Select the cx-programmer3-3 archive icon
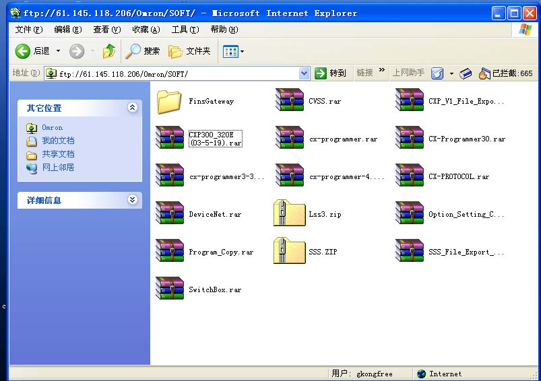541x381 pixels. pos(169,175)
